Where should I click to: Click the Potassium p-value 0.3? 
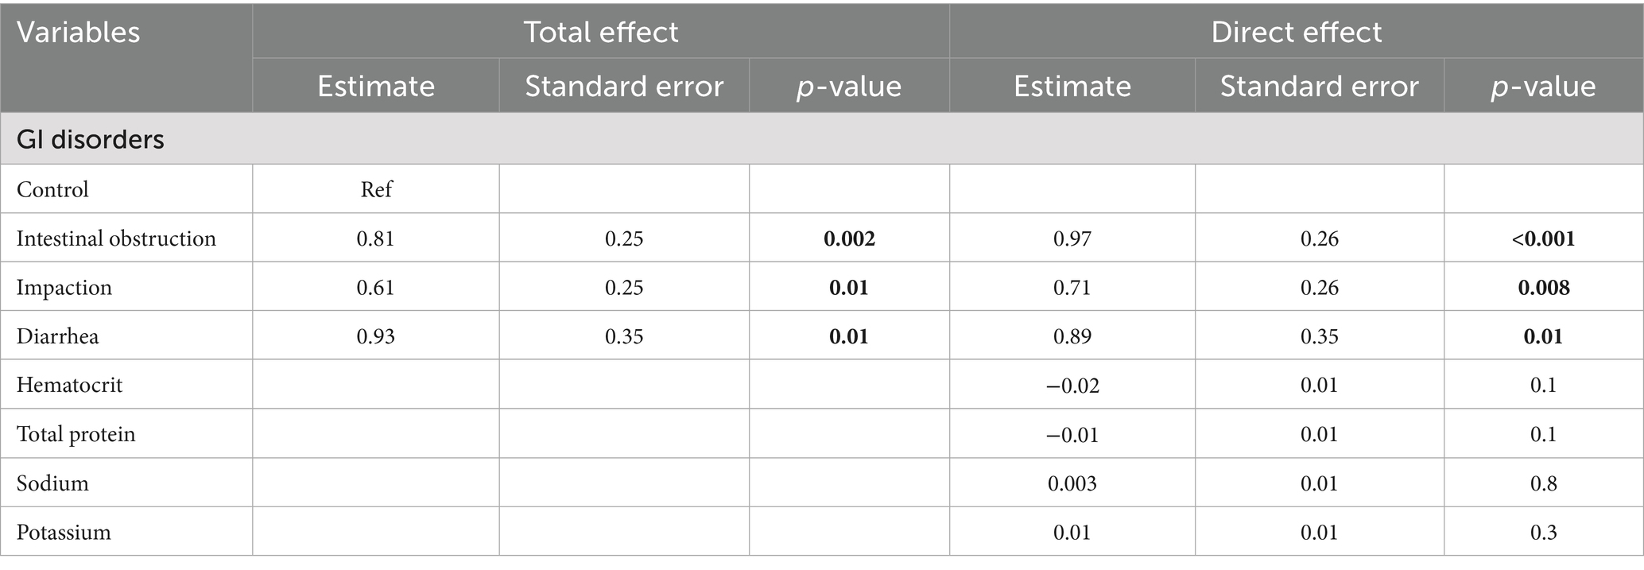tap(1543, 532)
